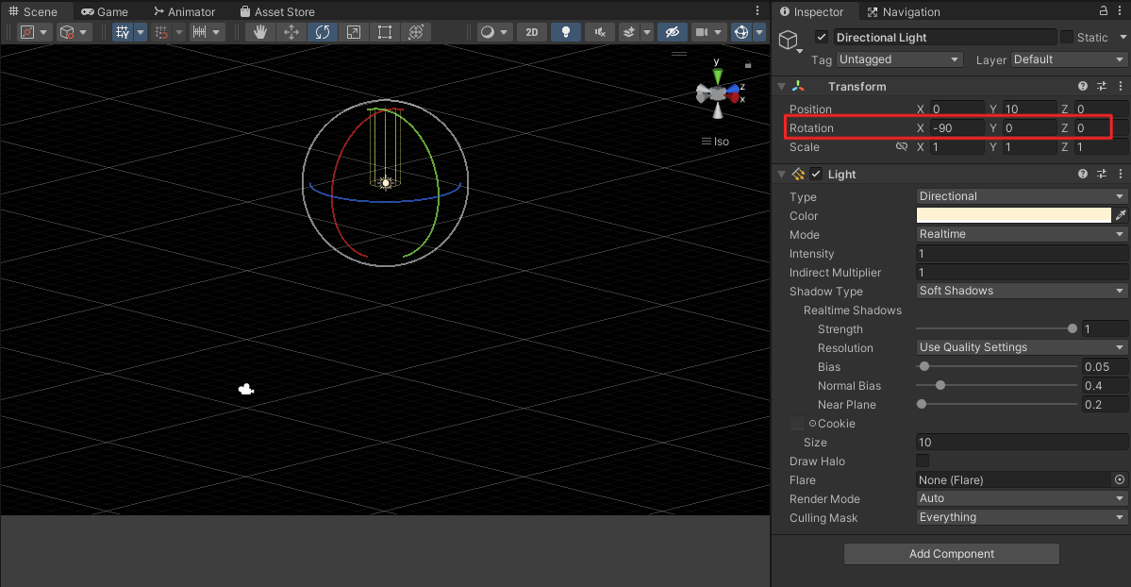
Task: Open Inspector panel three-dot menu
Action: (x=1121, y=10)
